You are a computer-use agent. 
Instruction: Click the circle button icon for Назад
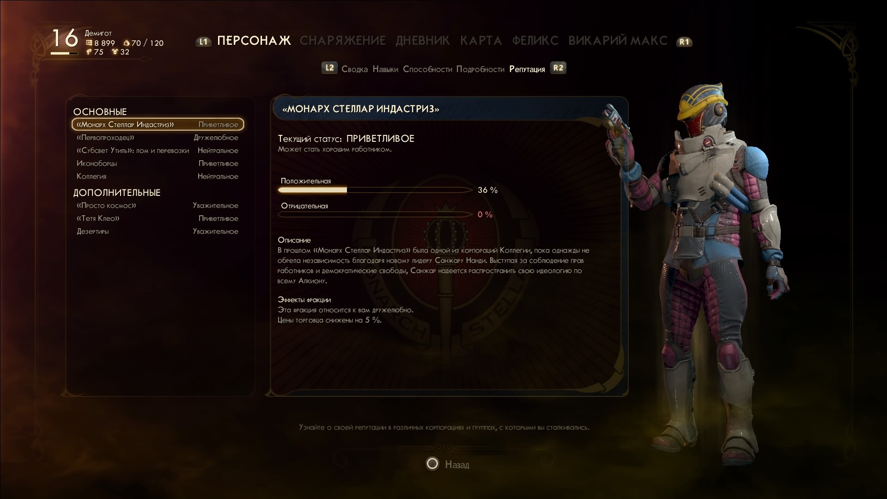pyautogui.click(x=432, y=463)
